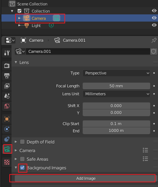Open Safe Areas presets list icon
This screenshot has height=187, width=158.
pyautogui.click(x=145, y=159)
